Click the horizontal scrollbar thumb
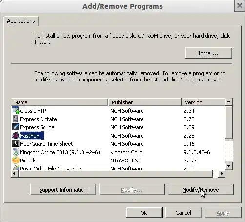The image size is (245, 222). click(x=116, y=173)
